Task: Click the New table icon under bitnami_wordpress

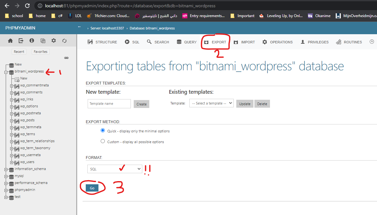Action: click(17, 79)
